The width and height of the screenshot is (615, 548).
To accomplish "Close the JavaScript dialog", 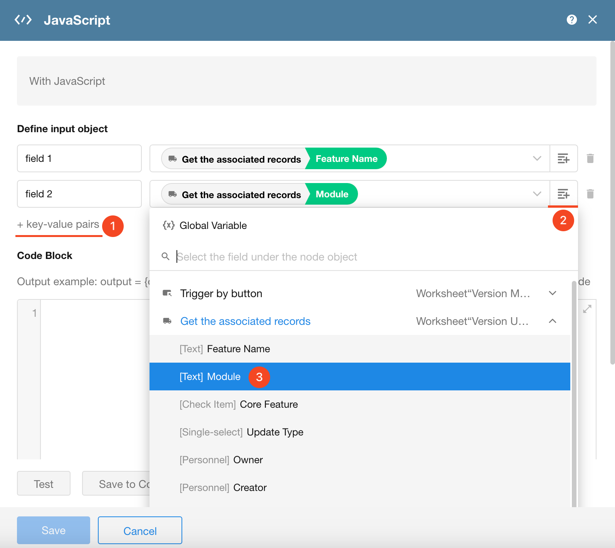I will [x=592, y=20].
